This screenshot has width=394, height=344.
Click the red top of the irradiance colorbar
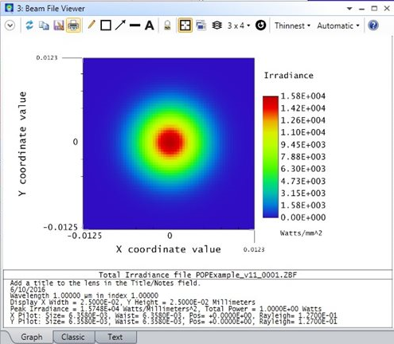point(271,102)
